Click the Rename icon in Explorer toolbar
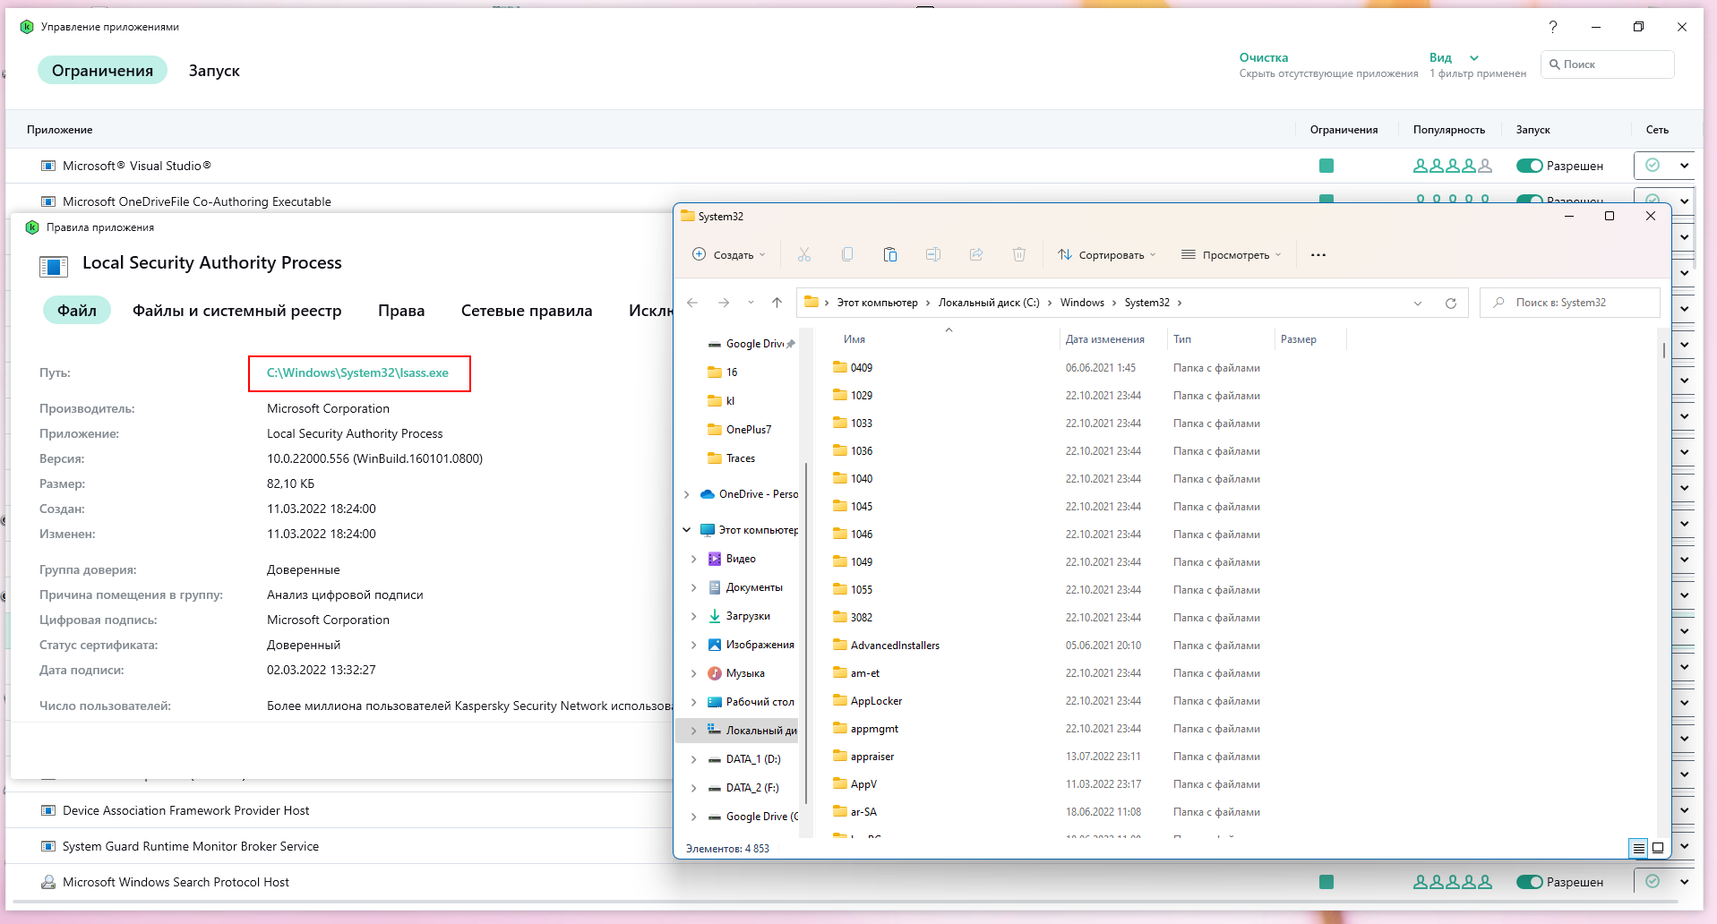Screen dimensions: 1717x924 (933, 255)
